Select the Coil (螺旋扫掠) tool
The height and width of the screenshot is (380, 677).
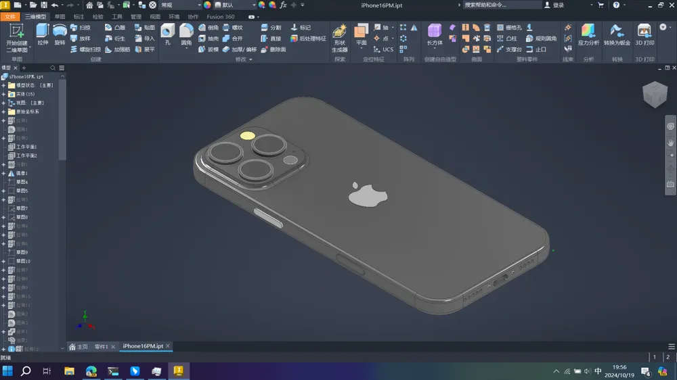point(85,49)
